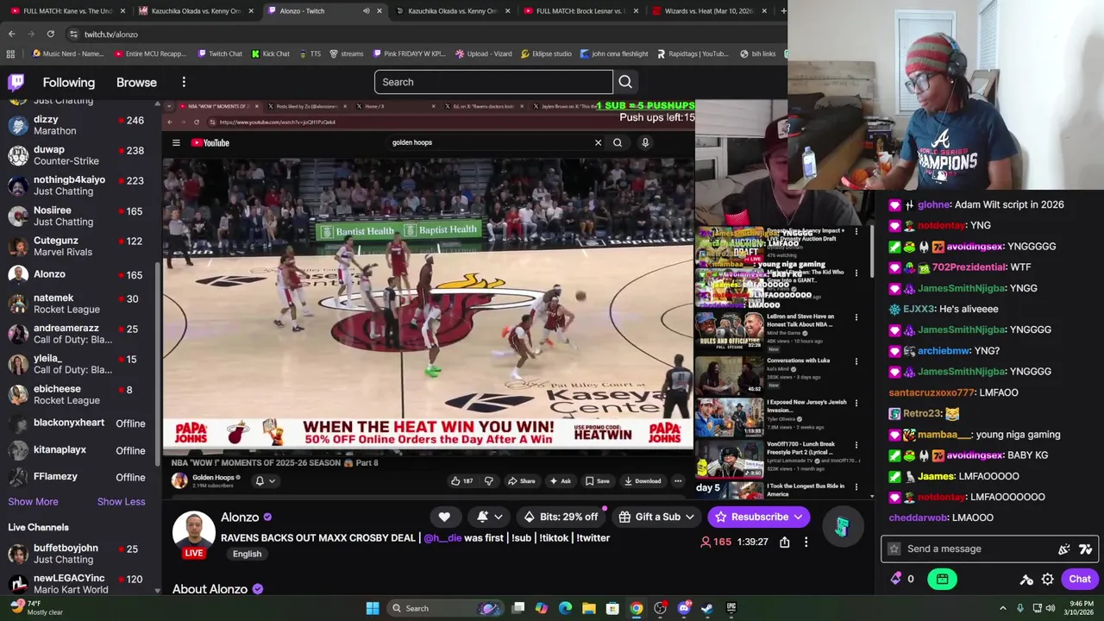Open the 7TV emote picker icon
This screenshot has width=1104, height=621.
[x=1085, y=549]
